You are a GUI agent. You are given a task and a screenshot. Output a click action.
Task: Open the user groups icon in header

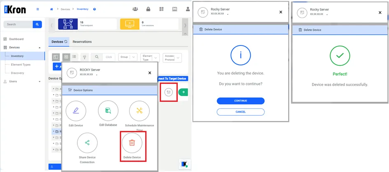coord(135,9)
